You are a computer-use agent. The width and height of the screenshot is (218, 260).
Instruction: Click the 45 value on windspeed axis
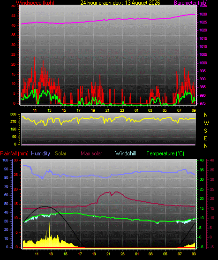coord(13,16)
